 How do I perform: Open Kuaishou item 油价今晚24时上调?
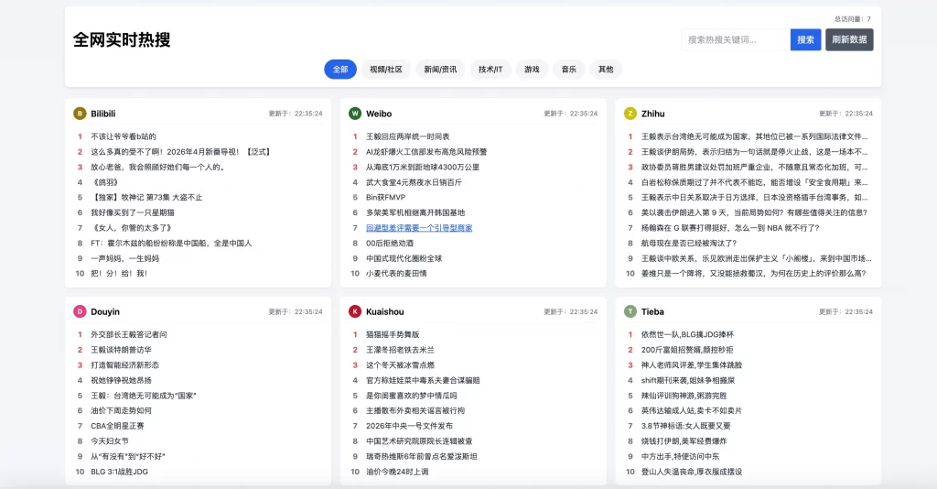(x=397, y=472)
